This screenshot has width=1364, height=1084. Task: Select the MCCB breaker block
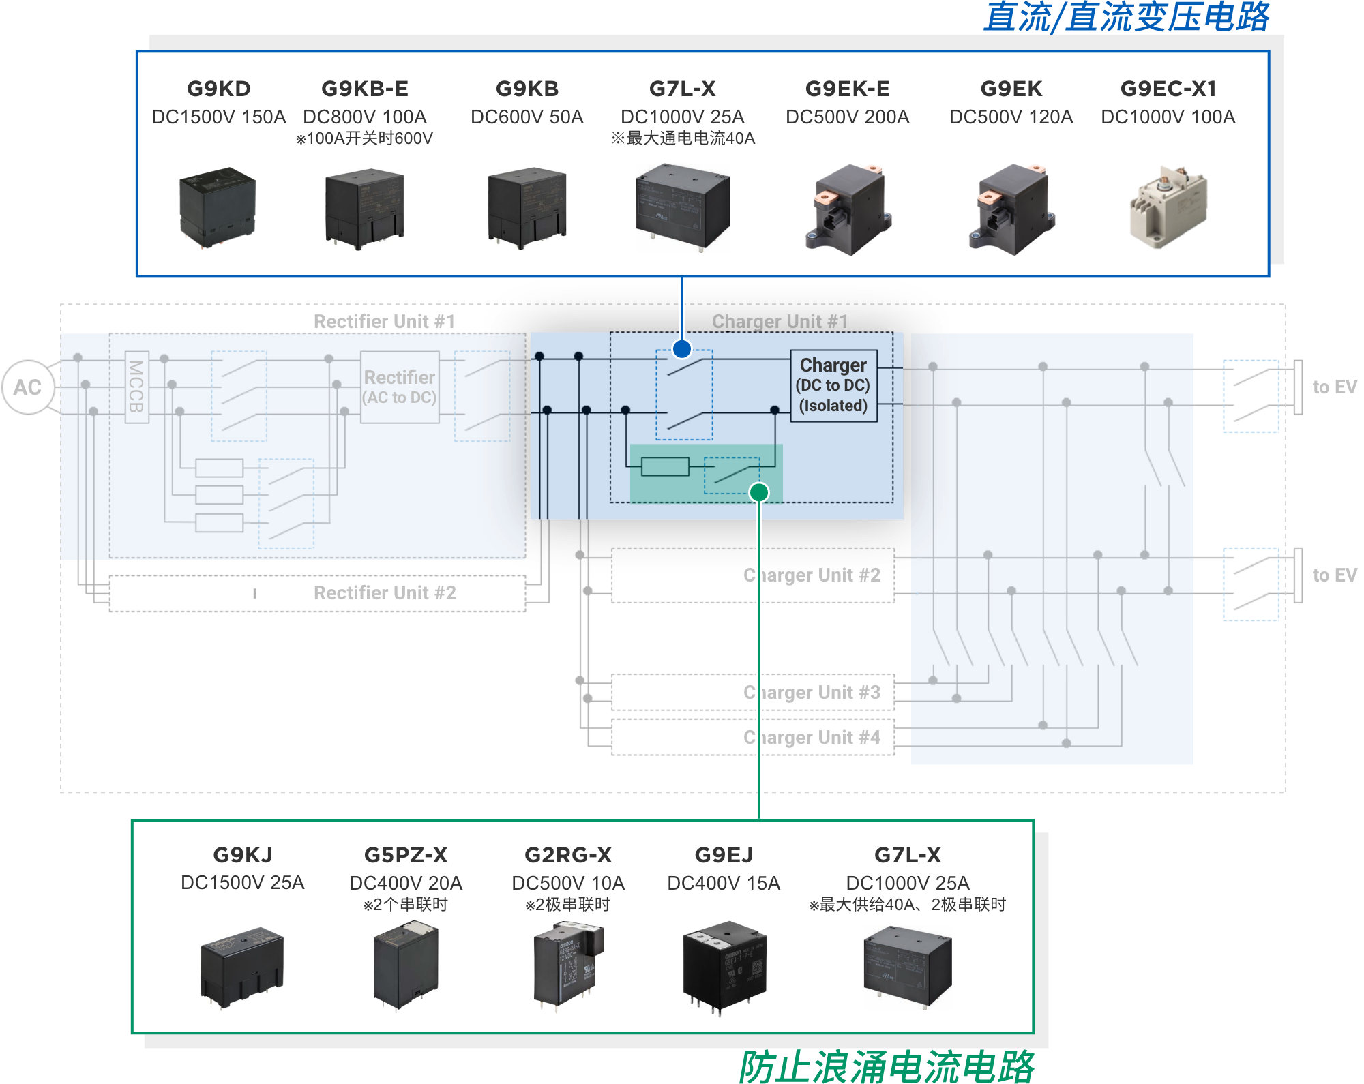point(136,387)
